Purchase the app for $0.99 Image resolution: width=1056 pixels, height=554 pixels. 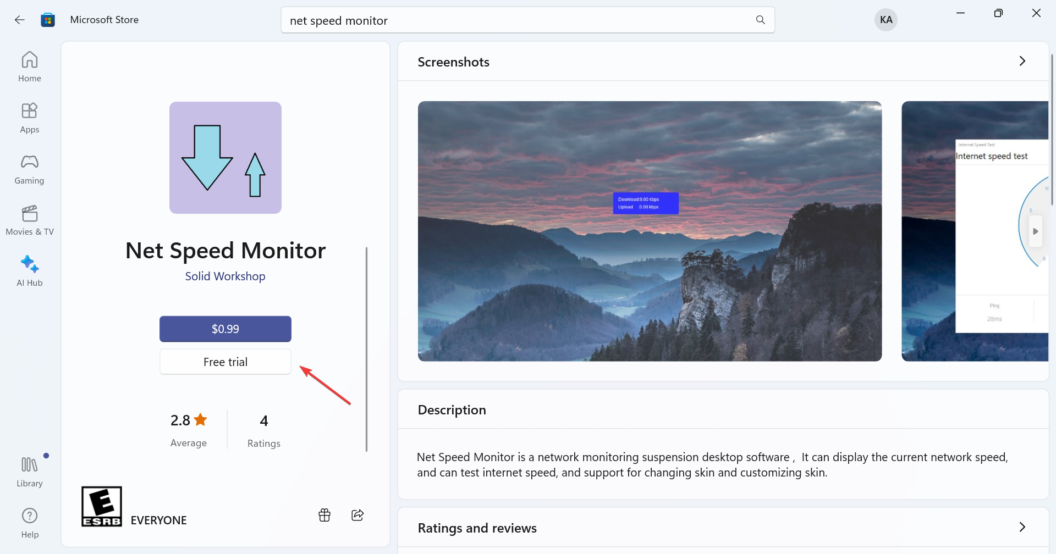coord(225,329)
